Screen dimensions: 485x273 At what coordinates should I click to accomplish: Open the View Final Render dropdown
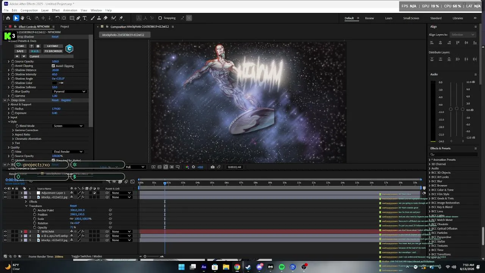pyautogui.click(x=68, y=152)
